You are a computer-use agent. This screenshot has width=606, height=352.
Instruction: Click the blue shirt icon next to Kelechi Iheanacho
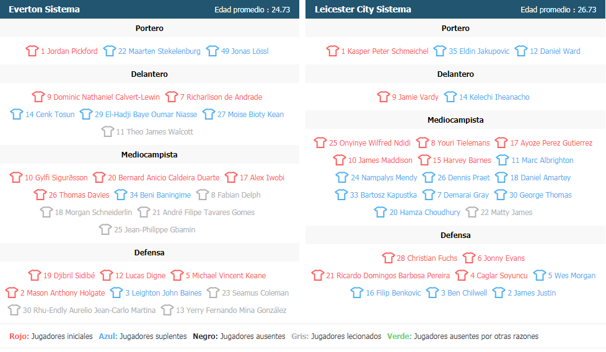click(x=450, y=97)
